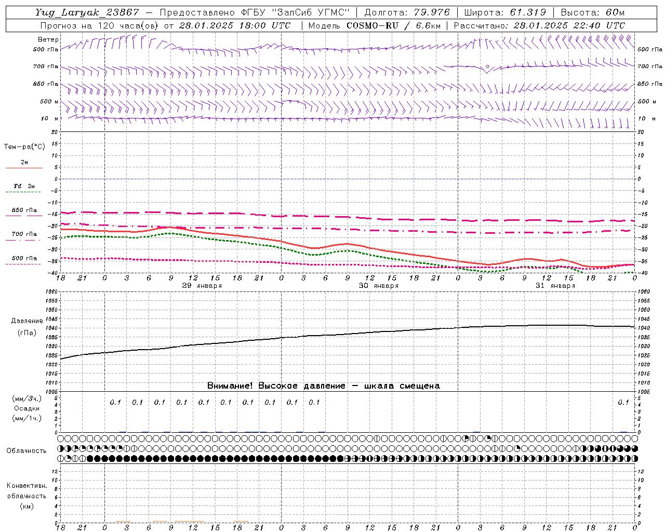Click the Td 2м dew point legend entry
Viewport: 665px width, 532px height.
point(24,186)
